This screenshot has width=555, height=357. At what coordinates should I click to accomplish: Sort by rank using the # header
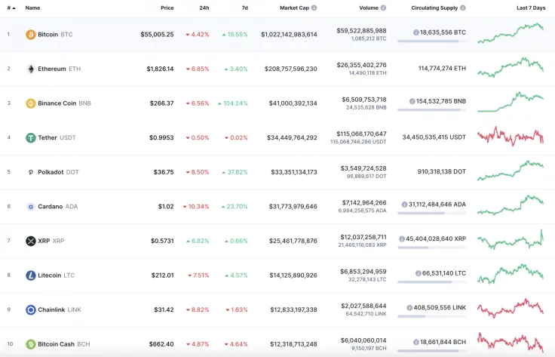[11, 8]
